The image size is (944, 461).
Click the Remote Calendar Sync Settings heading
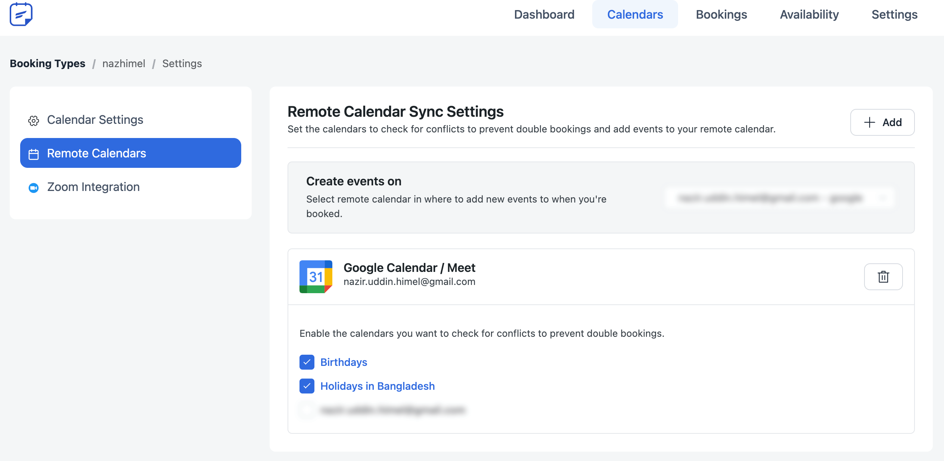pos(395,112)
